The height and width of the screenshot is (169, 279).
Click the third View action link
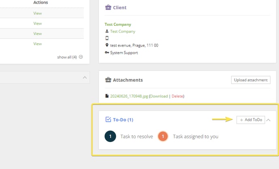[38, 34]
